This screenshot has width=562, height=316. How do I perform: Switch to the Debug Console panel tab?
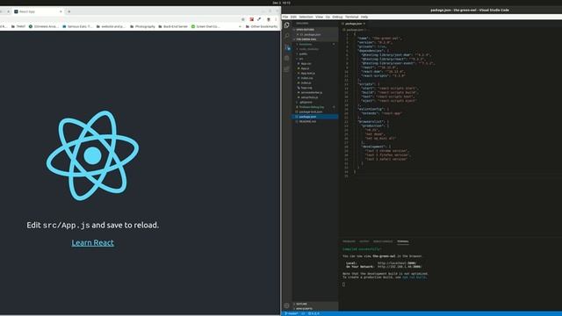pos(383,241)
